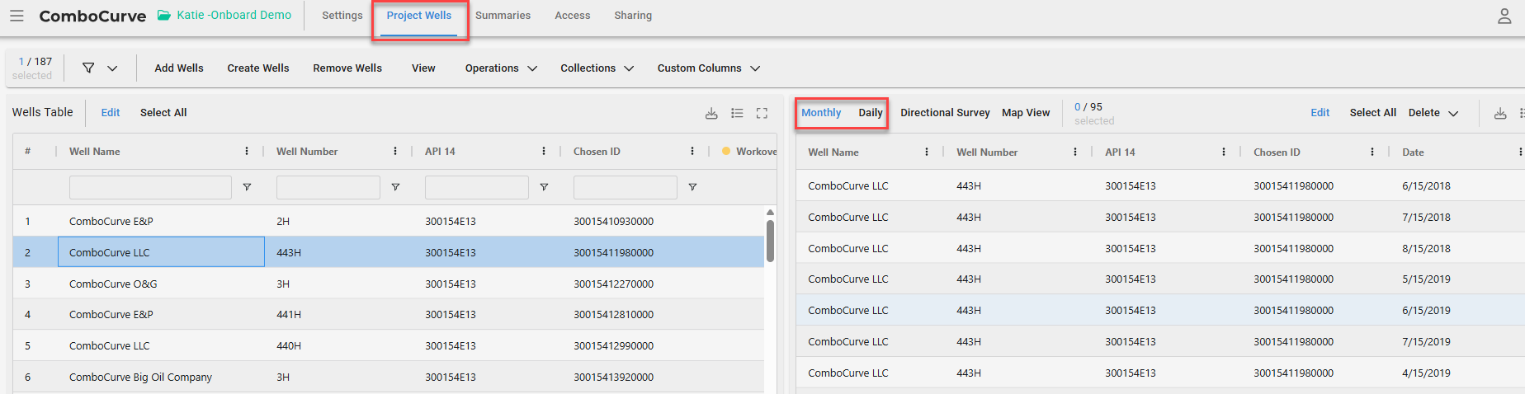Download the production data table
1525x394 pixels.
[1500, 113]
